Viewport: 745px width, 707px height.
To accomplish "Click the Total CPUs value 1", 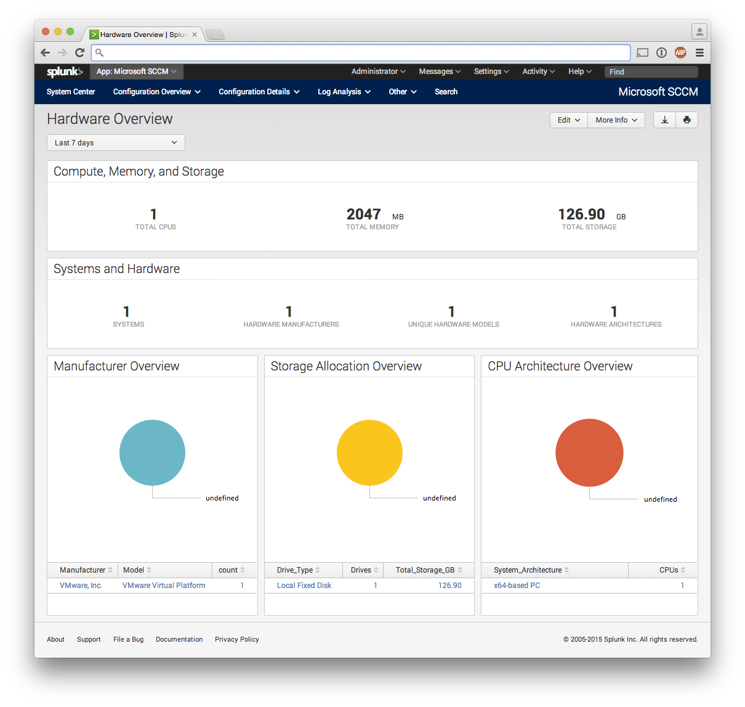I will tap(153, 215).
